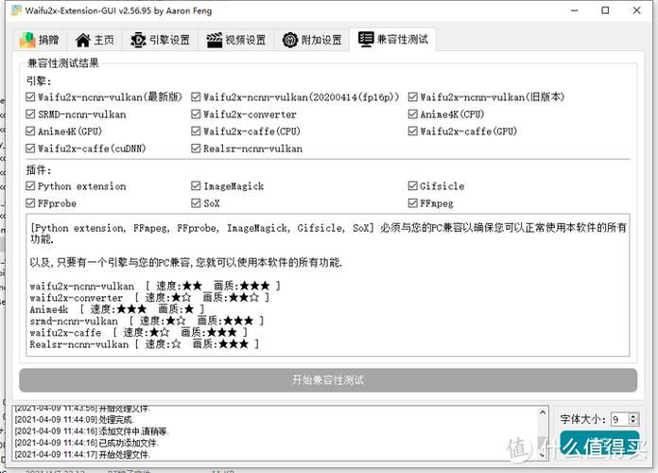
Task: Toggle ImageMagick checkbox
Action: click(x=196, y=186)
